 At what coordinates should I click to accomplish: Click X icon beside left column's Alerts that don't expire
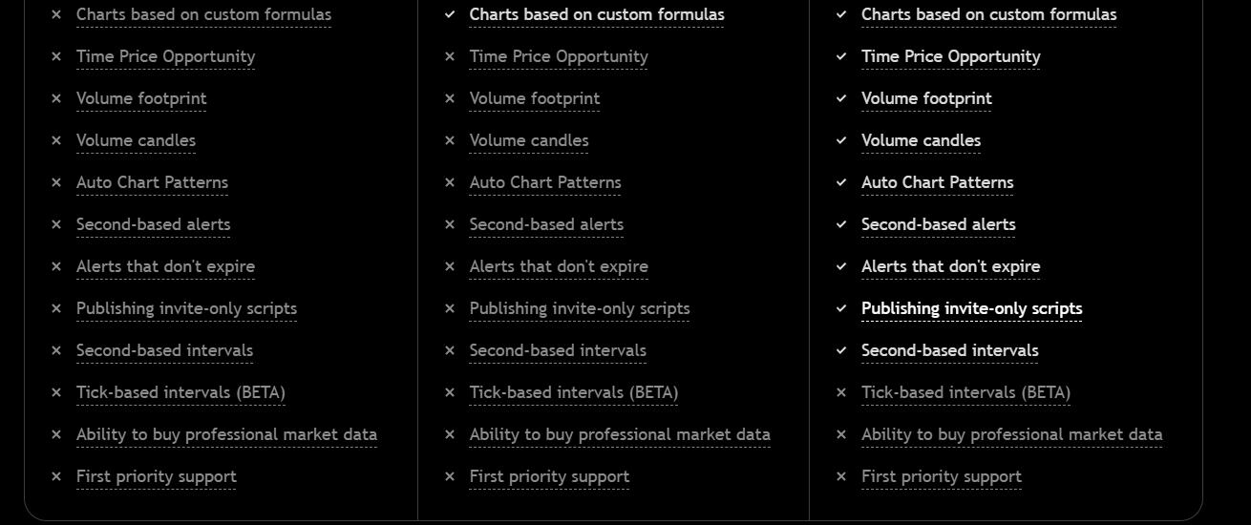(x=56, y=266)
